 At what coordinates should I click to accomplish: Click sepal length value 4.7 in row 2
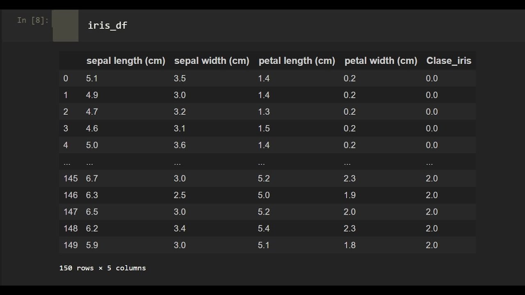point(92,111)
